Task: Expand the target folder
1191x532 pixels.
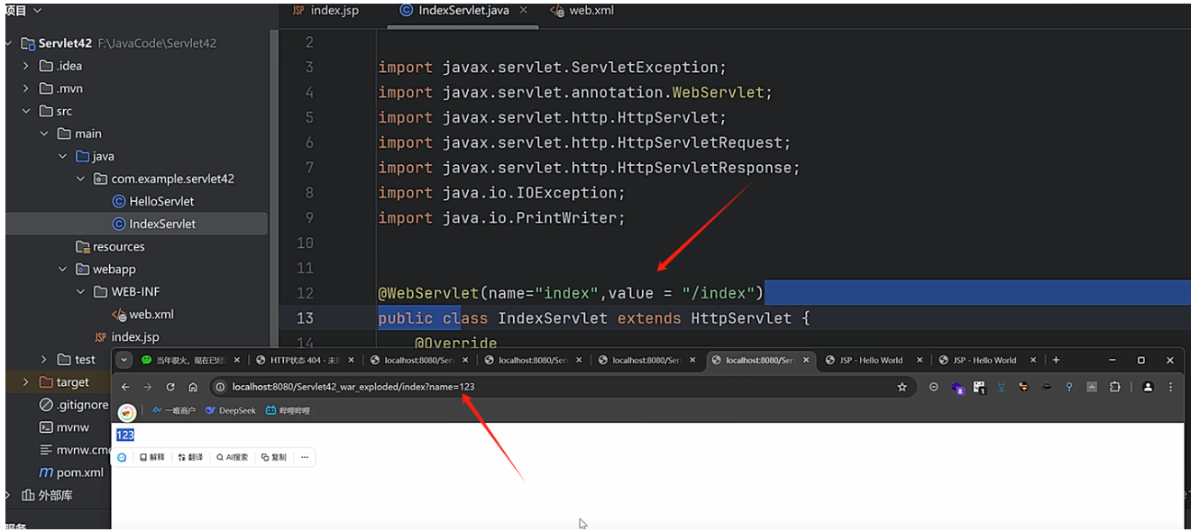Action: (x=26, y=382)
